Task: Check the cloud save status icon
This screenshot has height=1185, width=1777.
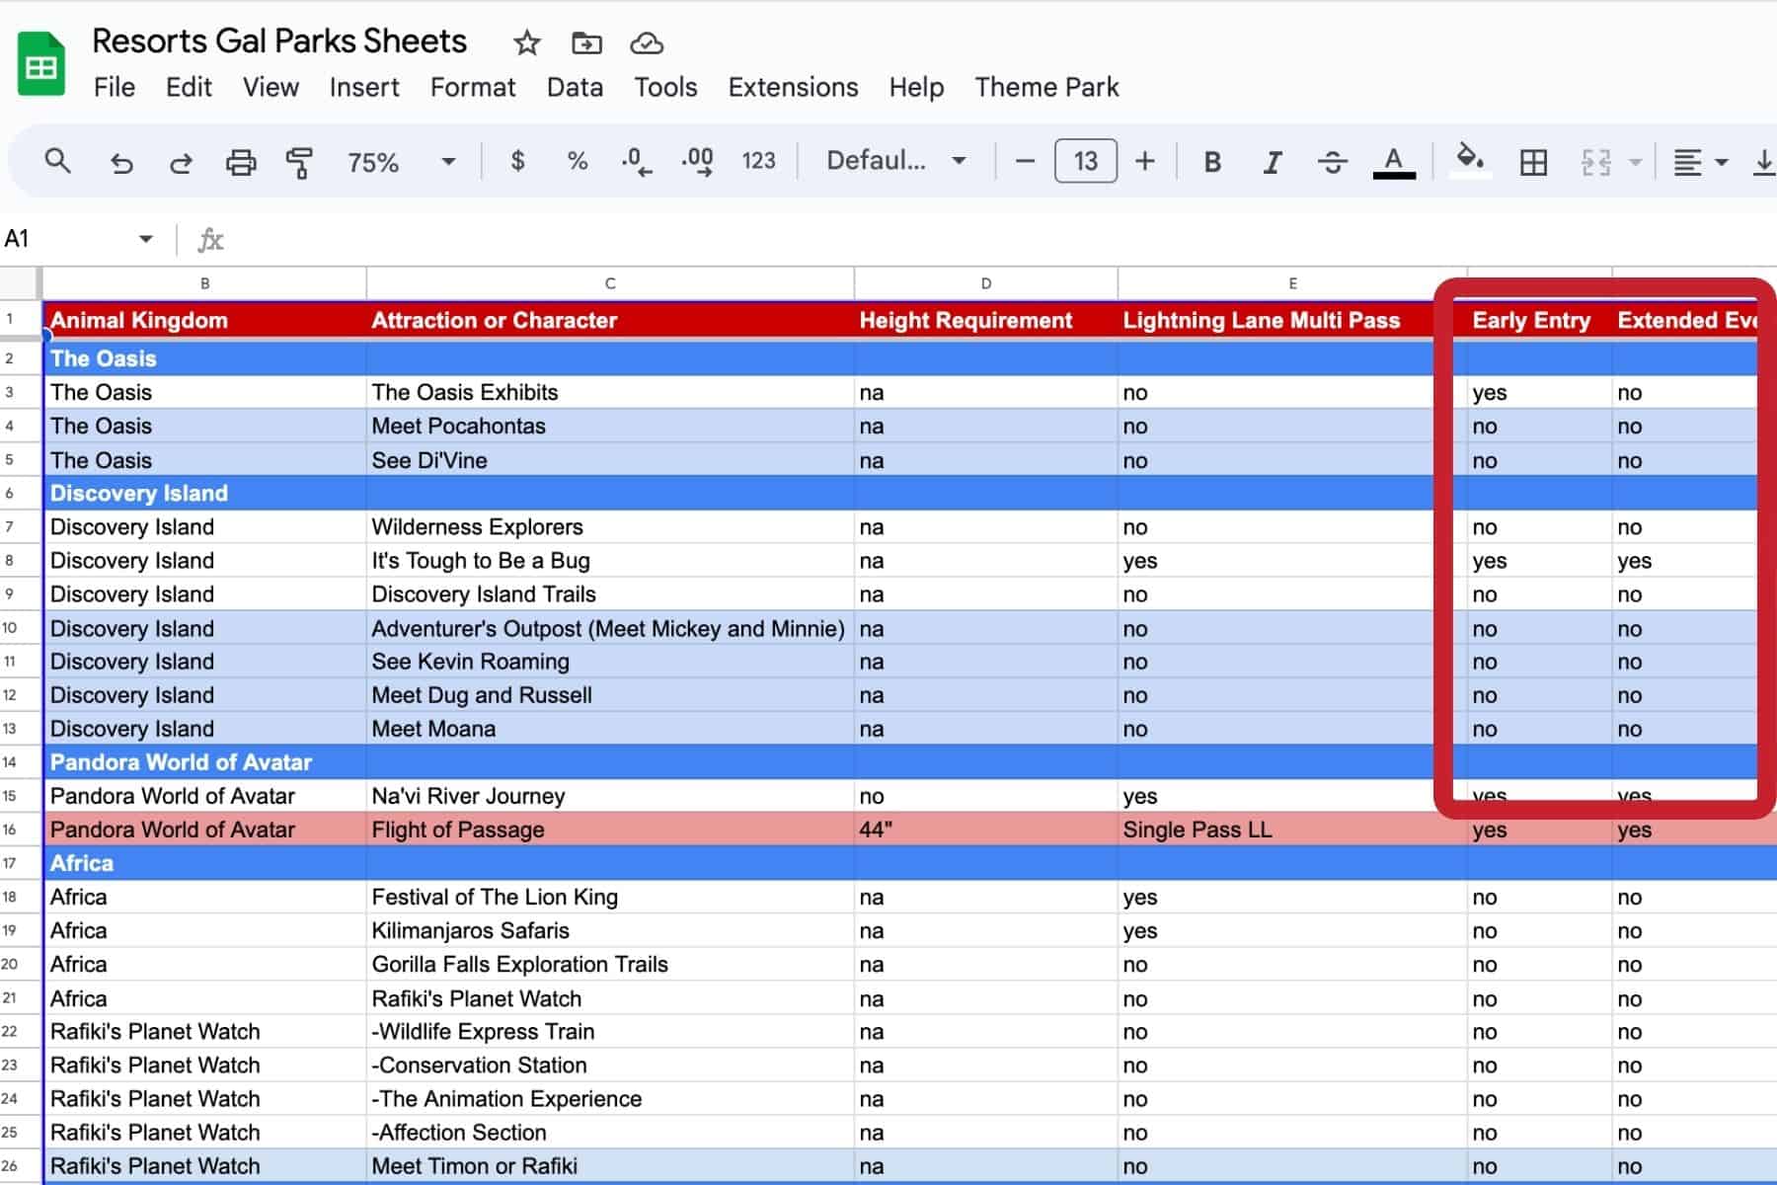Action: (647, 42)
